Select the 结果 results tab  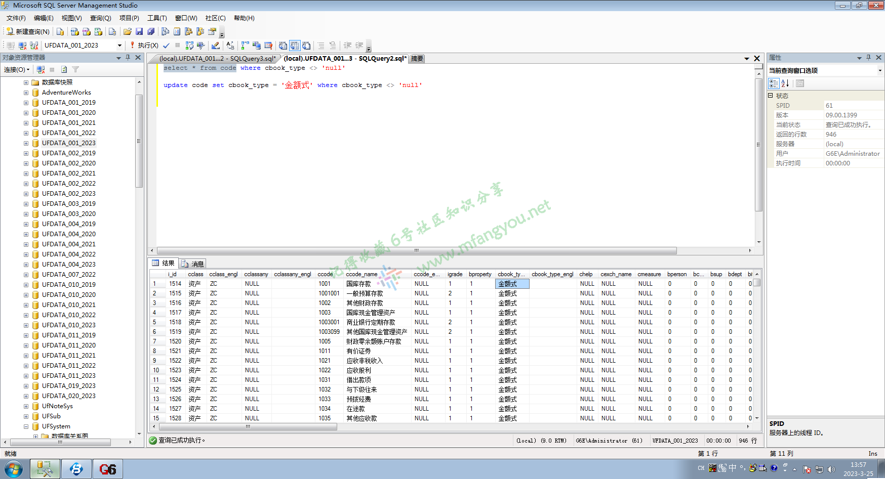click(x=164, y=263)
